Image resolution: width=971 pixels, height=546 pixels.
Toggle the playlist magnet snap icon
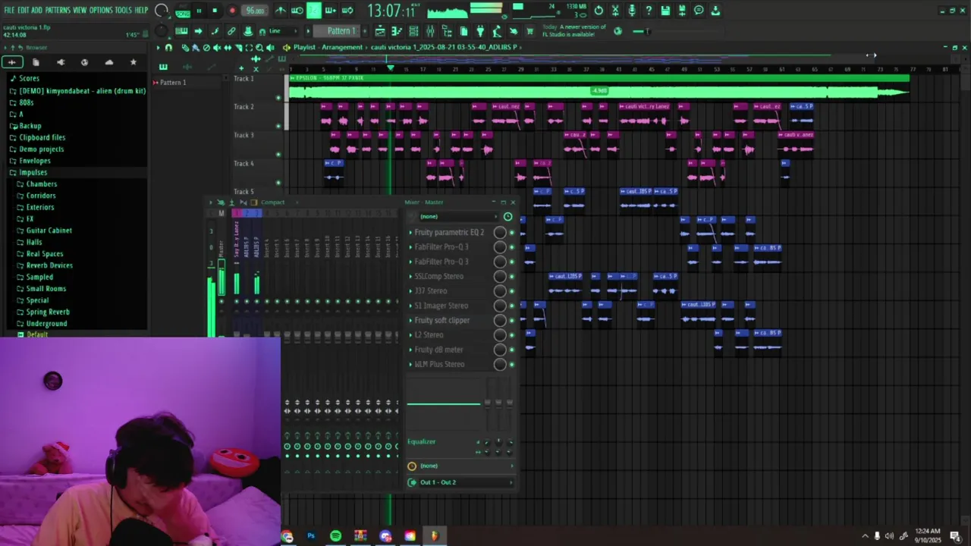click(x=168, y=48)
